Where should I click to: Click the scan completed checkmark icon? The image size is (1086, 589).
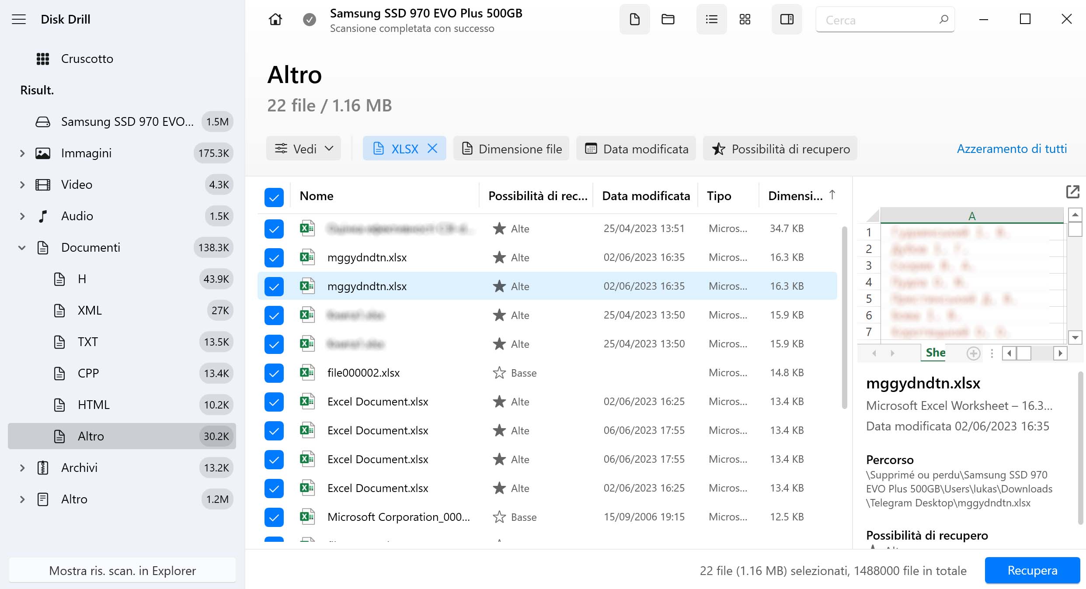click(310, 19)
